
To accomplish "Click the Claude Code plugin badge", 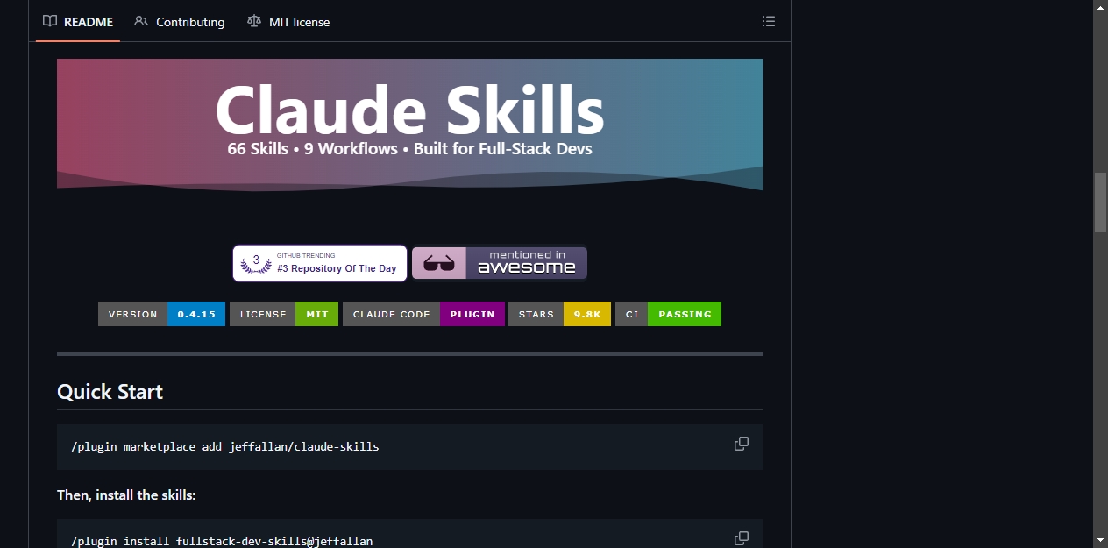I will click(x=423, y=314).
